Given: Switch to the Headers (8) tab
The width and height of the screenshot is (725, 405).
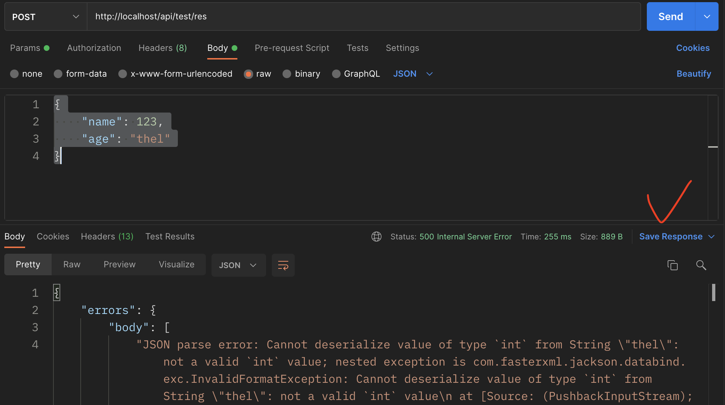Looking at the screenshot, I should tap(162, 48).
